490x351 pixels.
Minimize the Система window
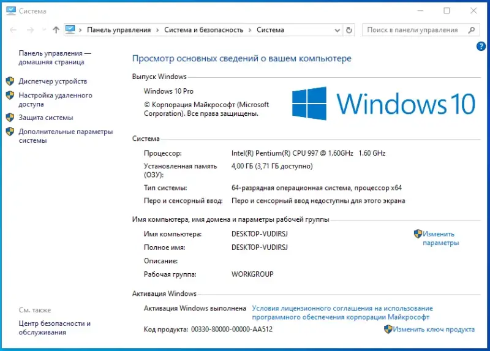coord(420,10)
